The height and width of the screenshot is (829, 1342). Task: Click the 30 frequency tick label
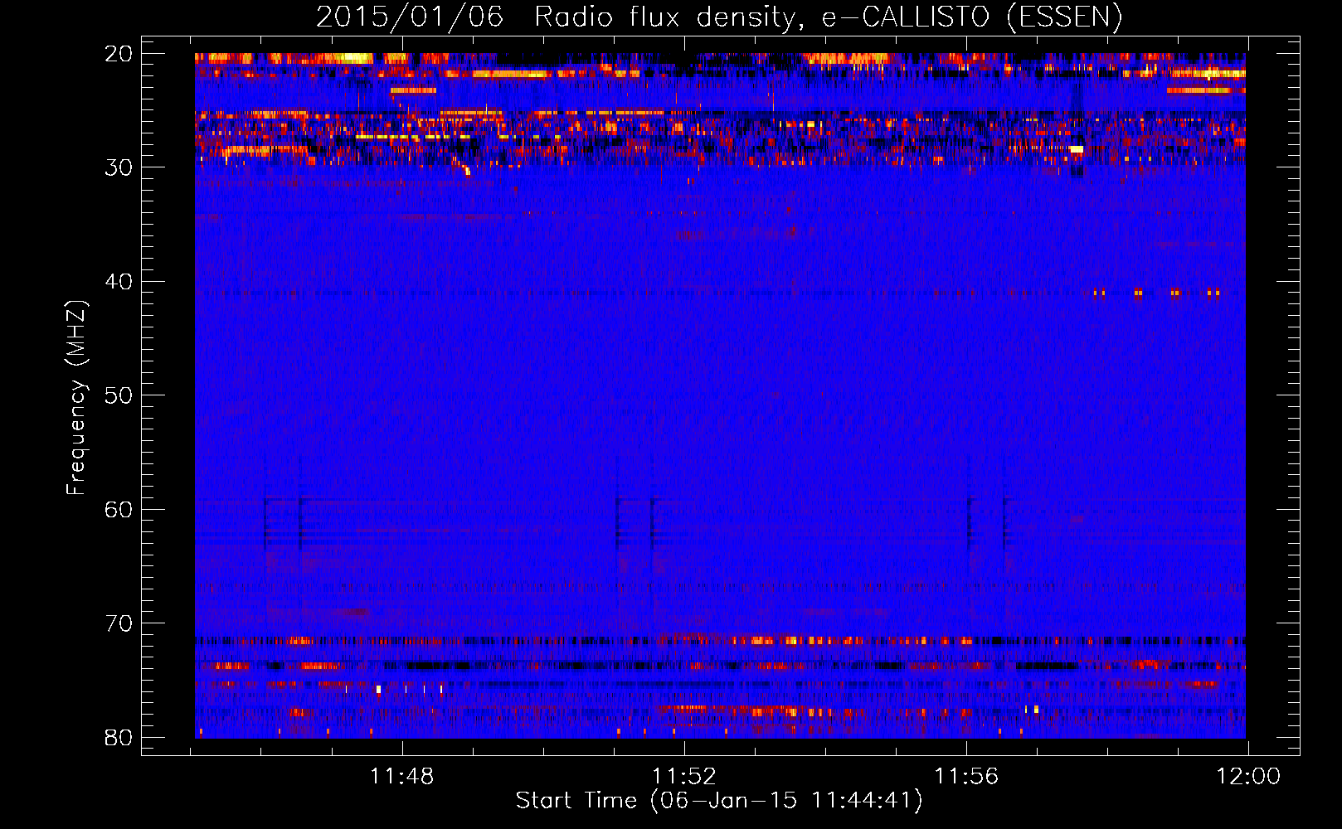119,167
